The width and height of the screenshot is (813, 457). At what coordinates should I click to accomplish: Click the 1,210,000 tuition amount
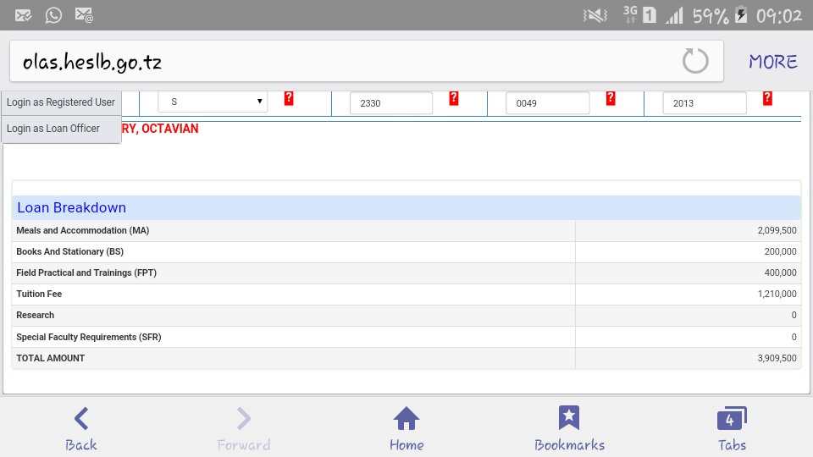click(x=777, y=294)
